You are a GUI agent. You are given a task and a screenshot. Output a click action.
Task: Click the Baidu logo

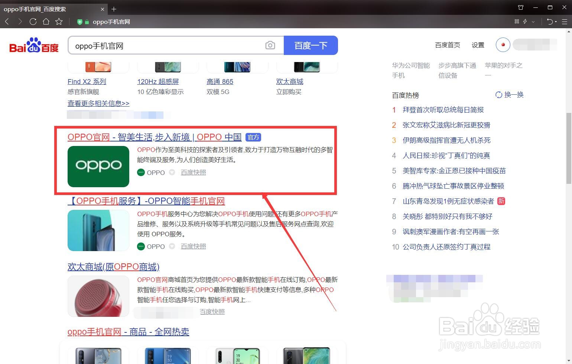[x=34, y=45]
